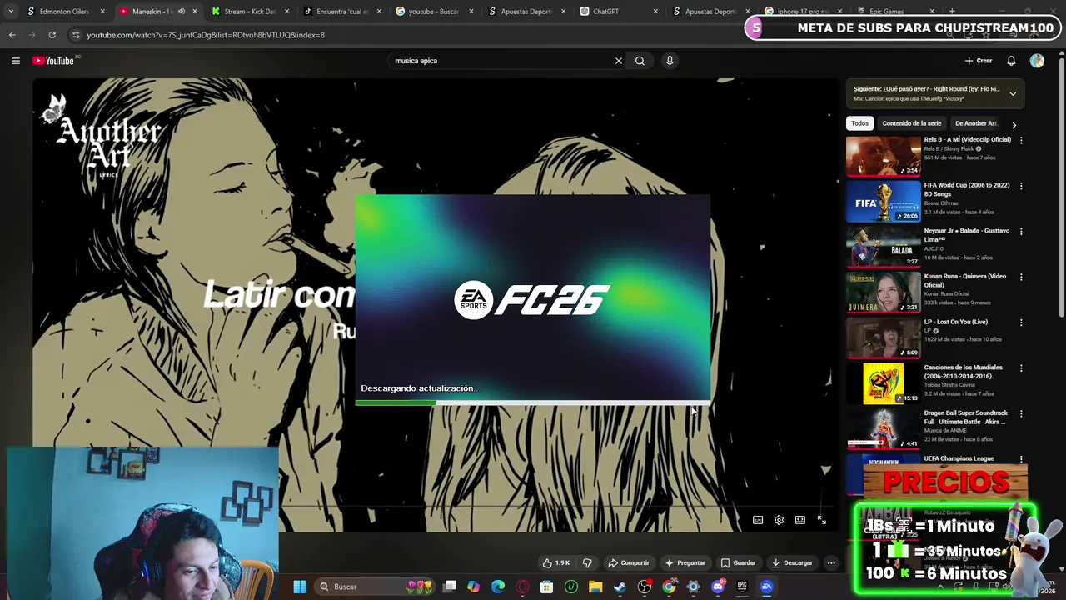This screenshot has height=600, width=1066.
Task: Switch to Encuentra TikTok browser tab
Action: 341,12
